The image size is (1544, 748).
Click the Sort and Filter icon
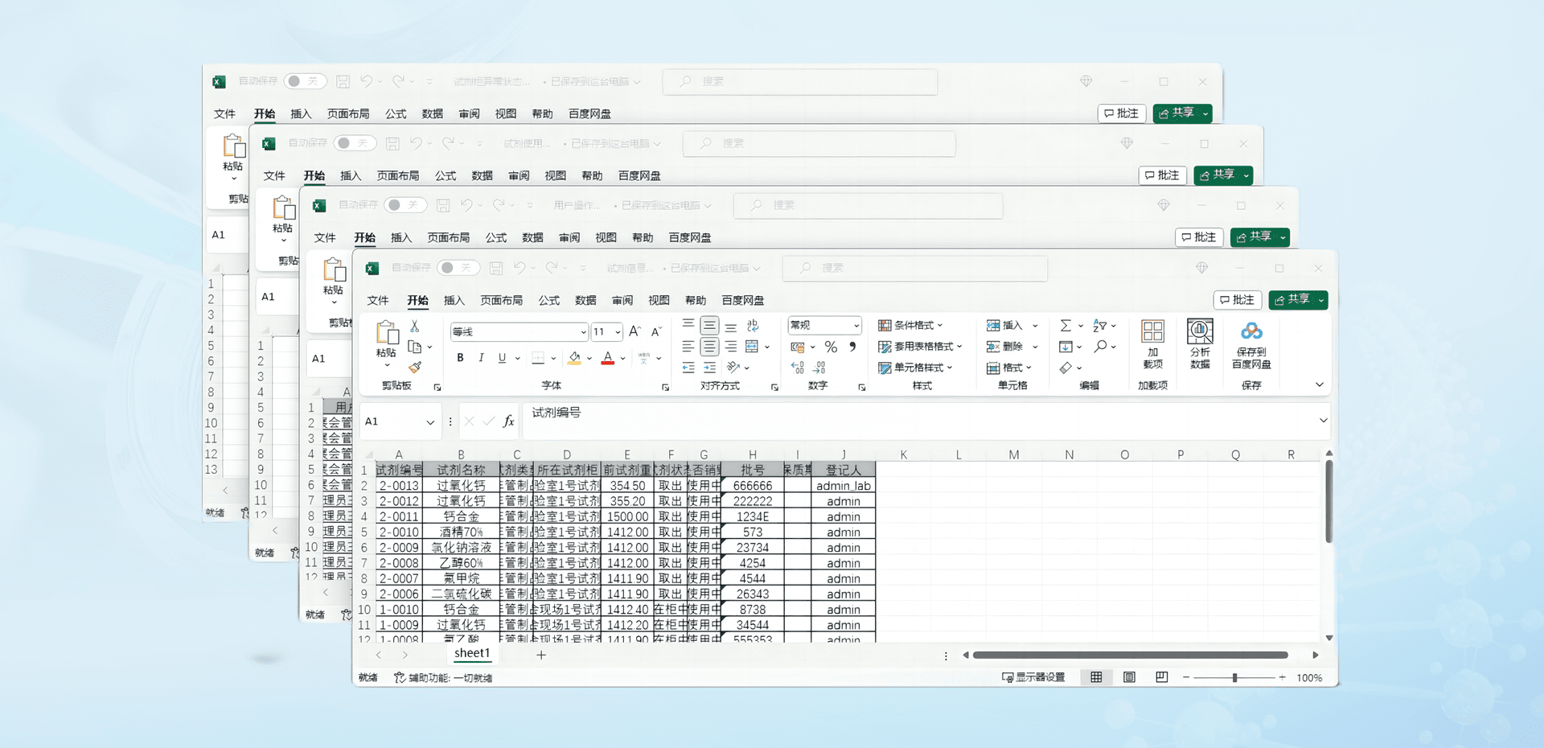1100,326
